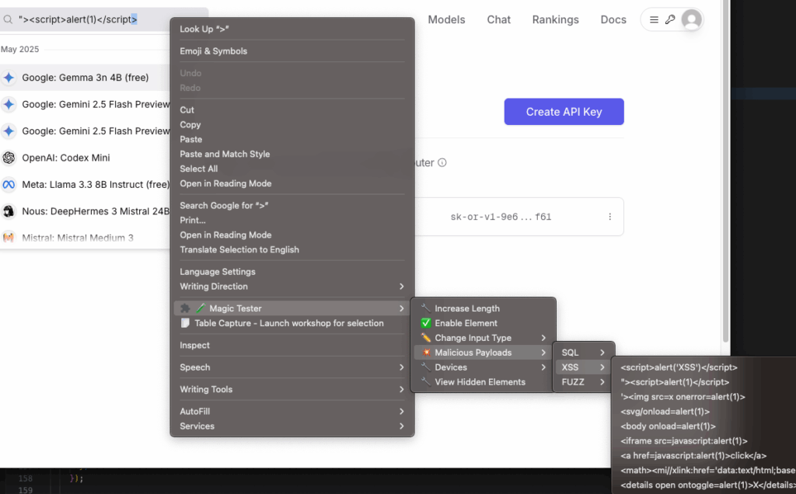The width and height of the screenshot is (796, 494).
Task: Expand the SQL payloads submenu arrow
Action: (602, 353)
